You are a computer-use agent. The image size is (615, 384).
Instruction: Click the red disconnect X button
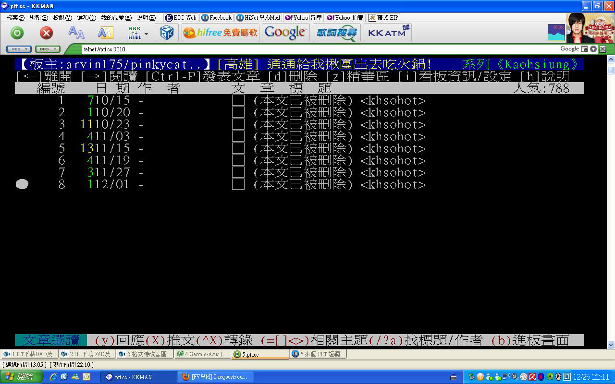pyautogui.click(x=46, y=33)
